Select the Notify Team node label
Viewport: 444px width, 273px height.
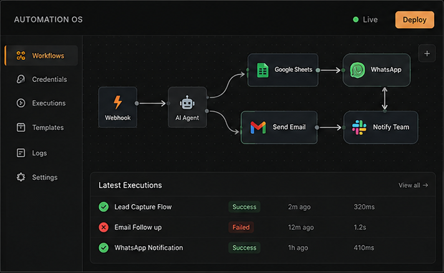point(391,127)
